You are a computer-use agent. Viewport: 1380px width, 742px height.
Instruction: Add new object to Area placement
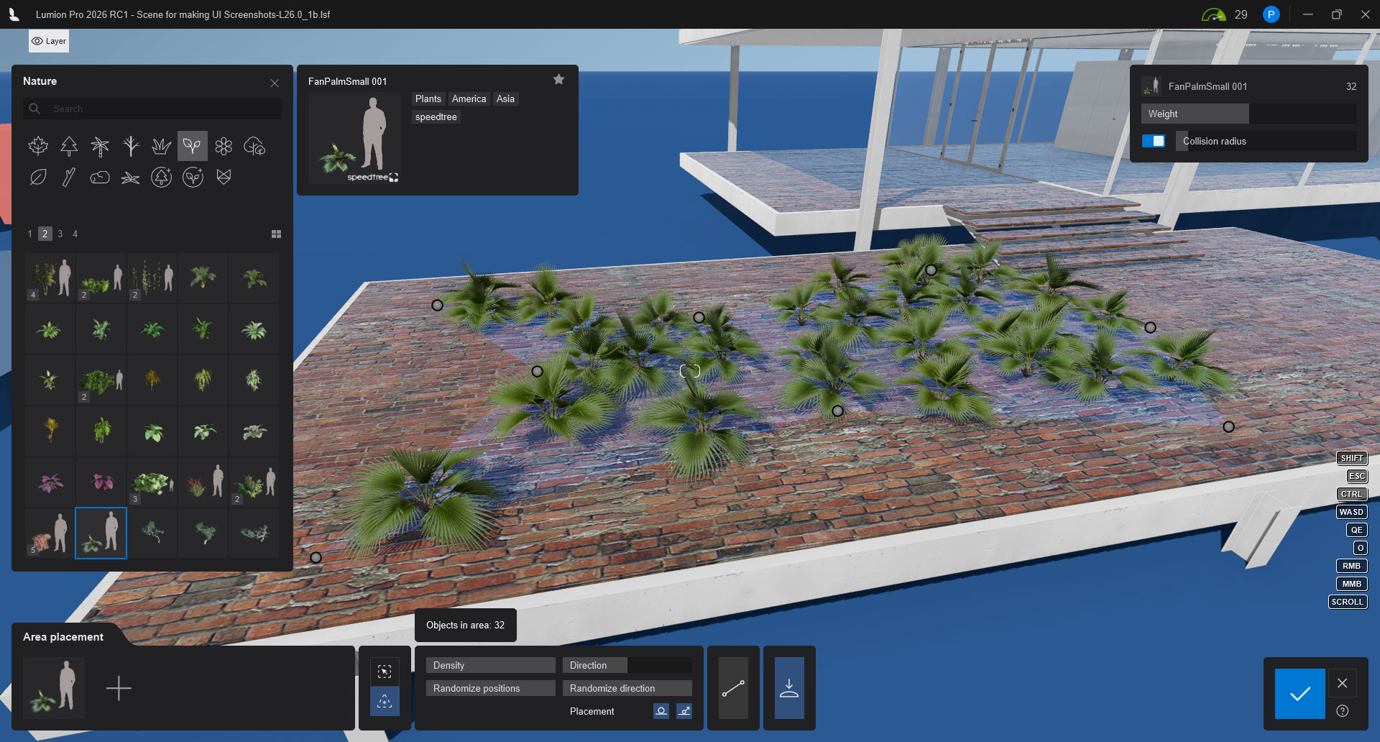(119, 689)
